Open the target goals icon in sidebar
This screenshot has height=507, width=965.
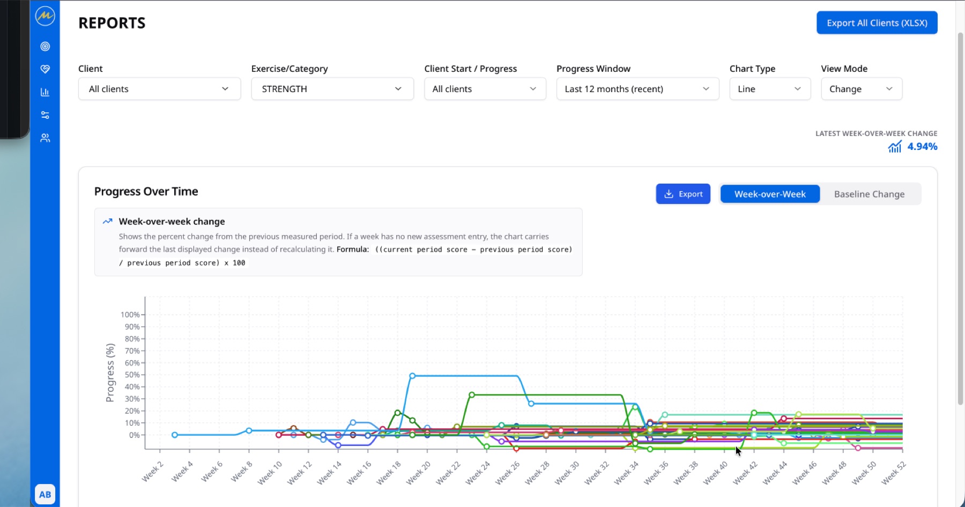45,47
